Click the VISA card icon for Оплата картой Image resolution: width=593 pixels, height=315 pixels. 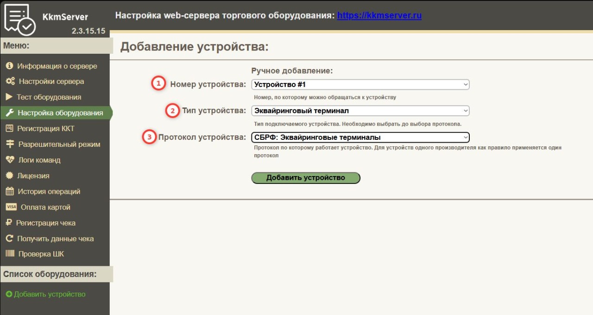(11, 207)
